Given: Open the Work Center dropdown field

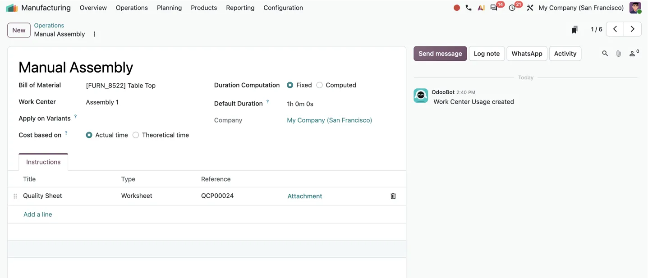Looking at the screenshot, I should [145, 102].
